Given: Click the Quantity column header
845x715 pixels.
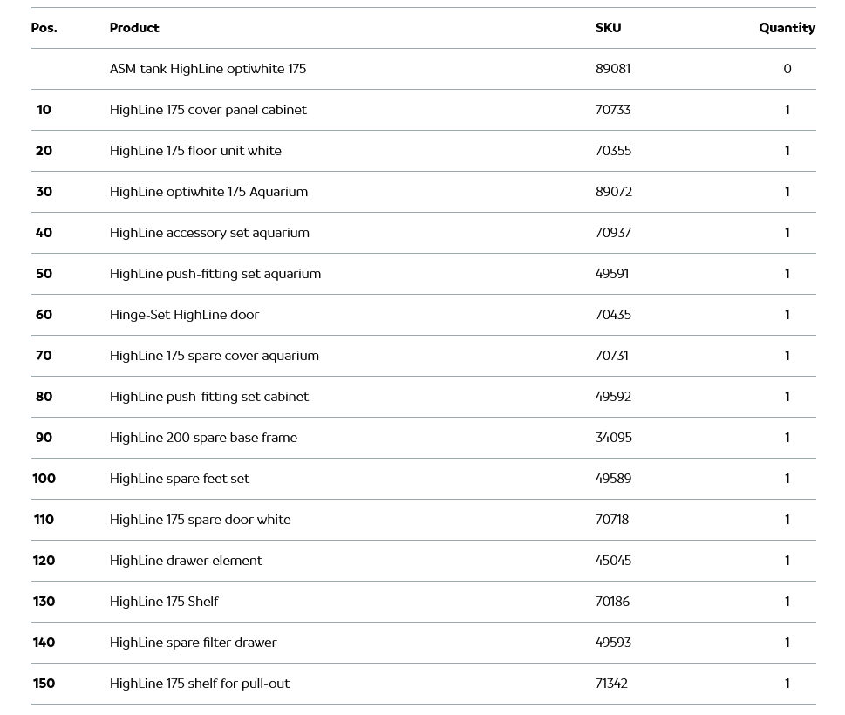Looking at the screenshot, I should click(x=787, y=28).
